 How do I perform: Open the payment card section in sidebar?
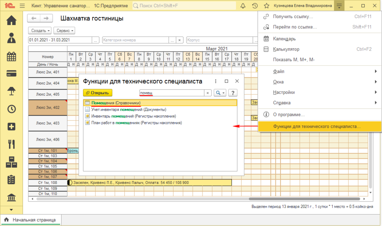click(11, 73)
